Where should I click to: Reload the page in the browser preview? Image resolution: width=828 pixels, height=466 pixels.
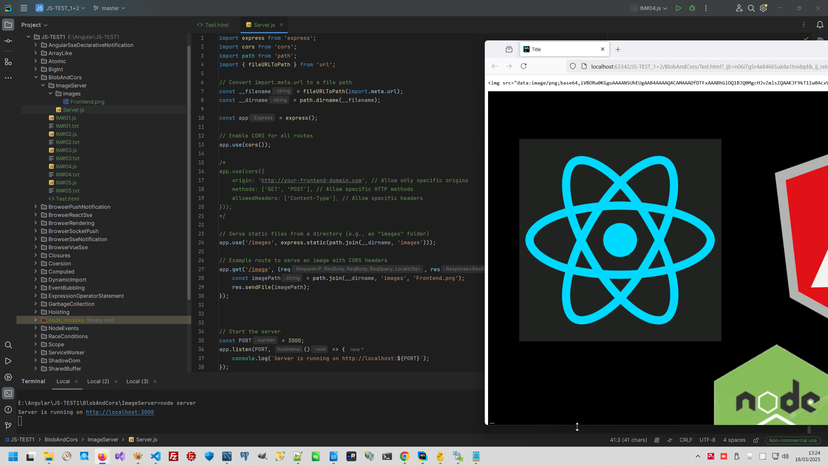pos(524,66)
